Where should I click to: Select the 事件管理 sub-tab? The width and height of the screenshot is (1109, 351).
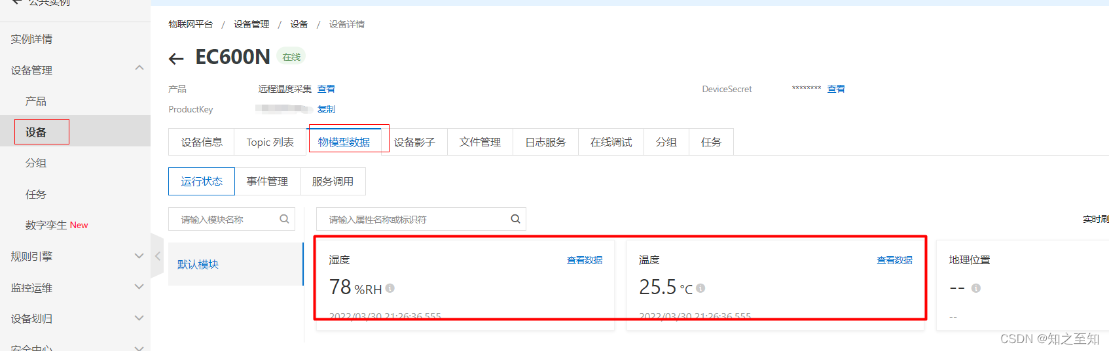click(267, 181)
